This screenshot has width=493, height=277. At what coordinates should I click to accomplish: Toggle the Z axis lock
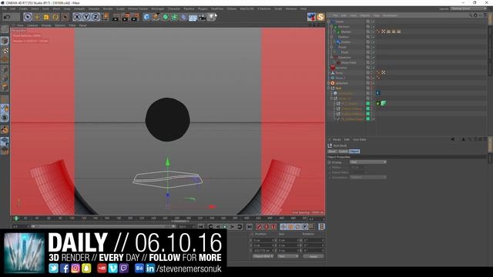point(96,17)
